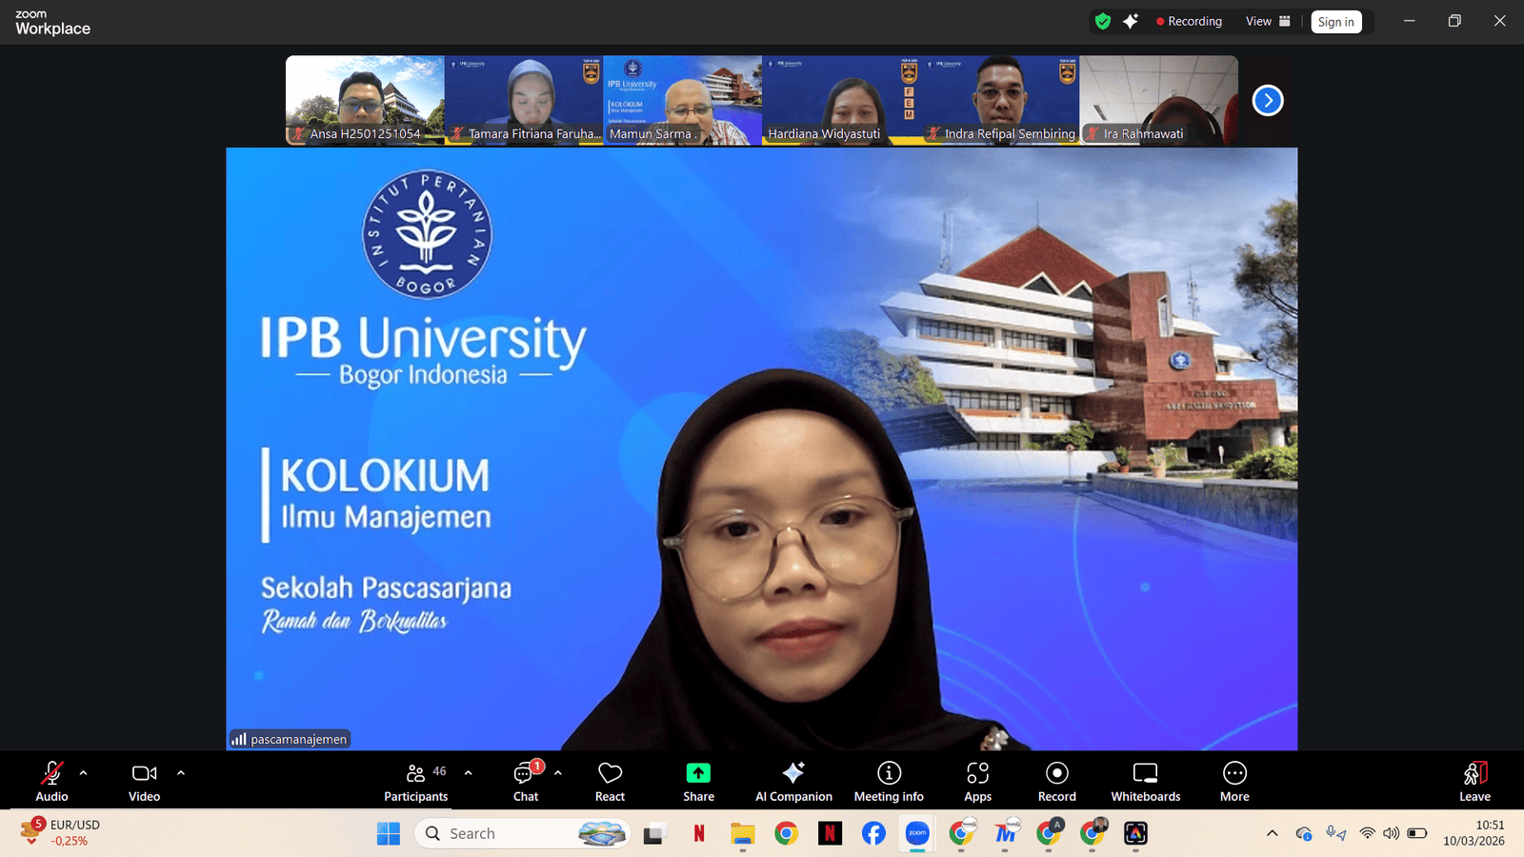Click the Sign in button

pyautogui.click(x=1335, y=22)
